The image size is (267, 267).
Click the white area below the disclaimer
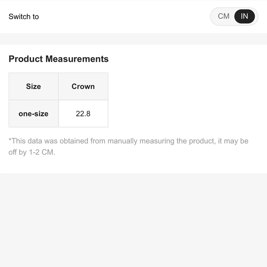click(133, 165)
